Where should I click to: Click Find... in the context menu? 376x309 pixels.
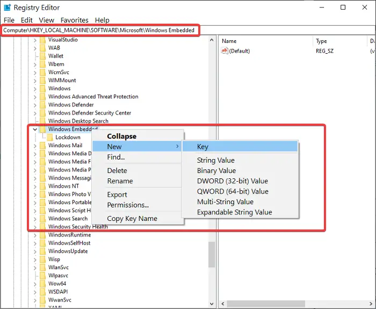[x=138, y=157]
